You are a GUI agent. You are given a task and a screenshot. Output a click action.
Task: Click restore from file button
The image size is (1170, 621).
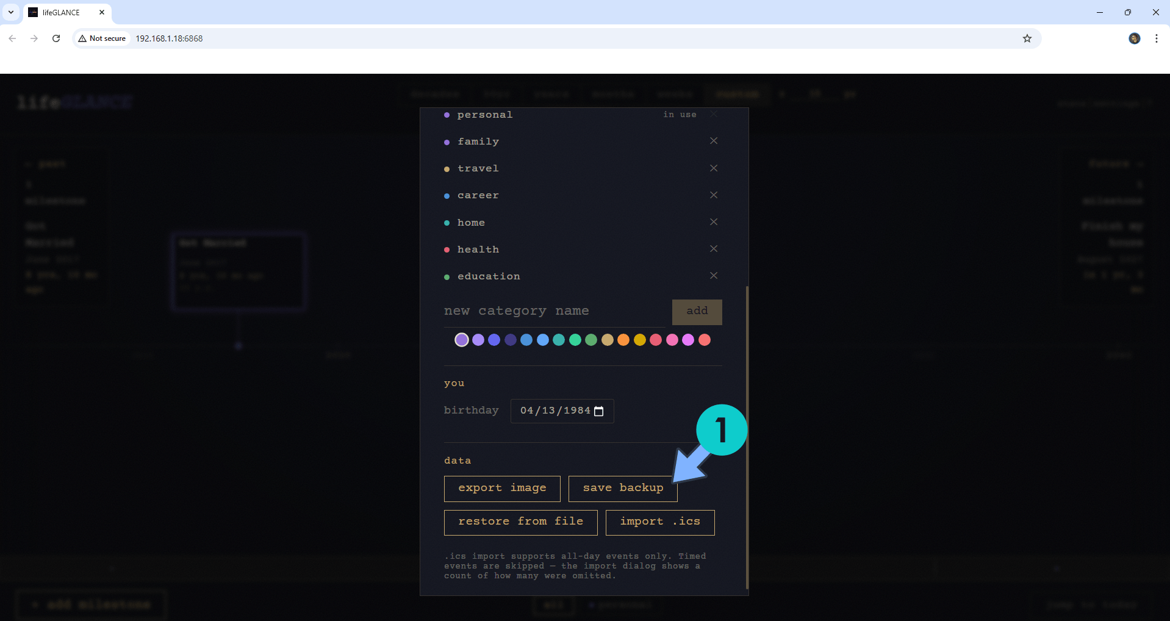click(520, 522)
